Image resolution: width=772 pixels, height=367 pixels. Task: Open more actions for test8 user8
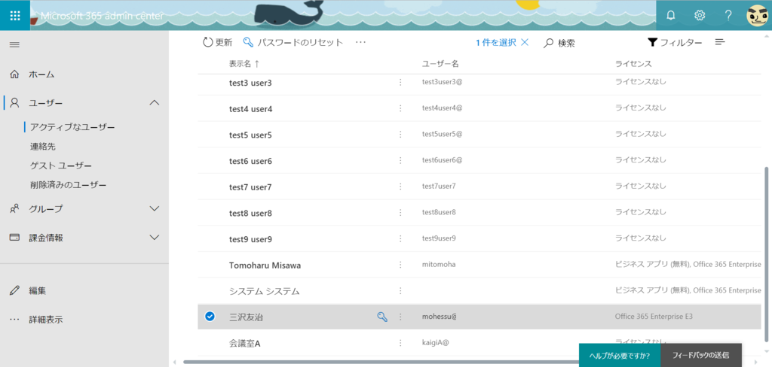tap(400, 212)
